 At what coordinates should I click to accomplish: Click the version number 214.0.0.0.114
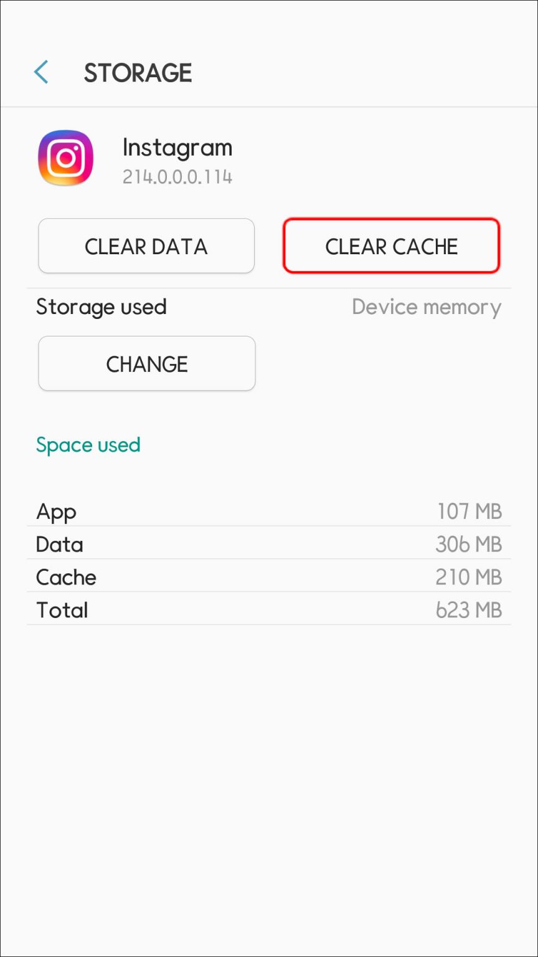[x=177, y=177]
